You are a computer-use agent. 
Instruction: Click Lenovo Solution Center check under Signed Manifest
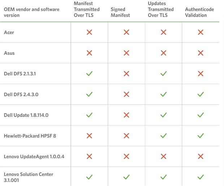click(126, 177)
